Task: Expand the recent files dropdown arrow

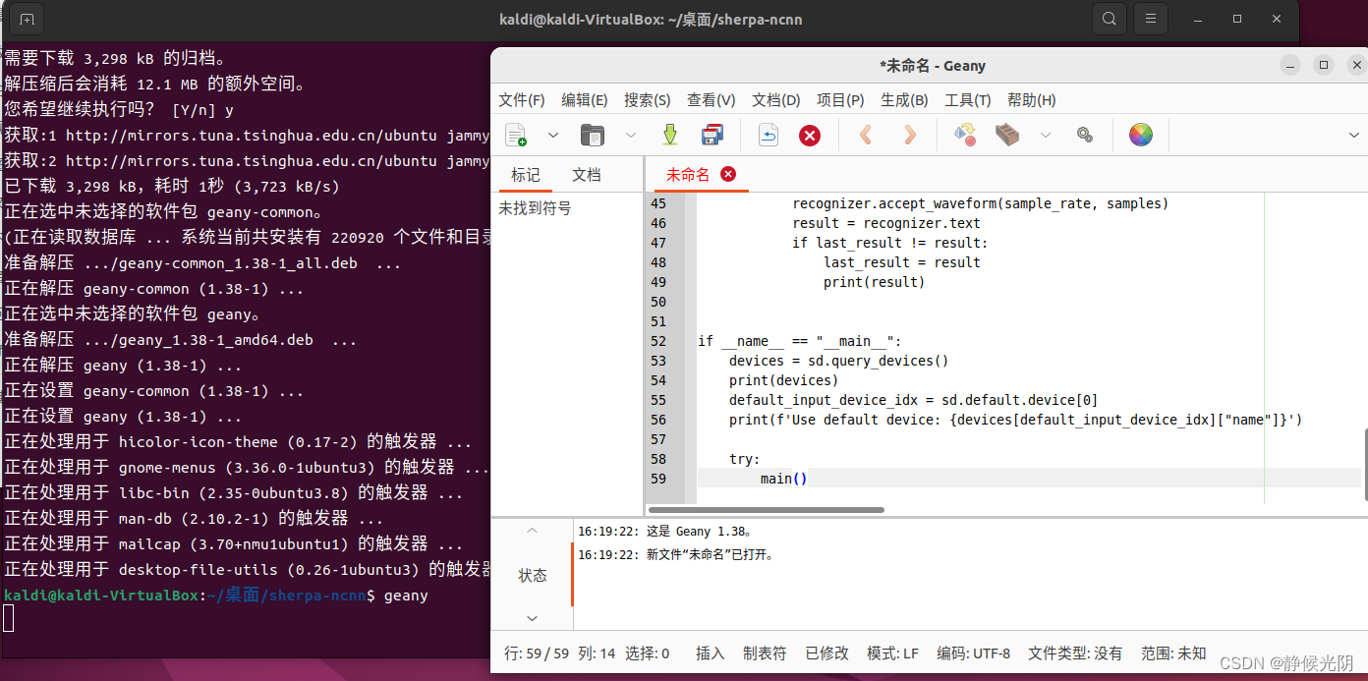Action: pyautogui.click(x=630, y=135)
